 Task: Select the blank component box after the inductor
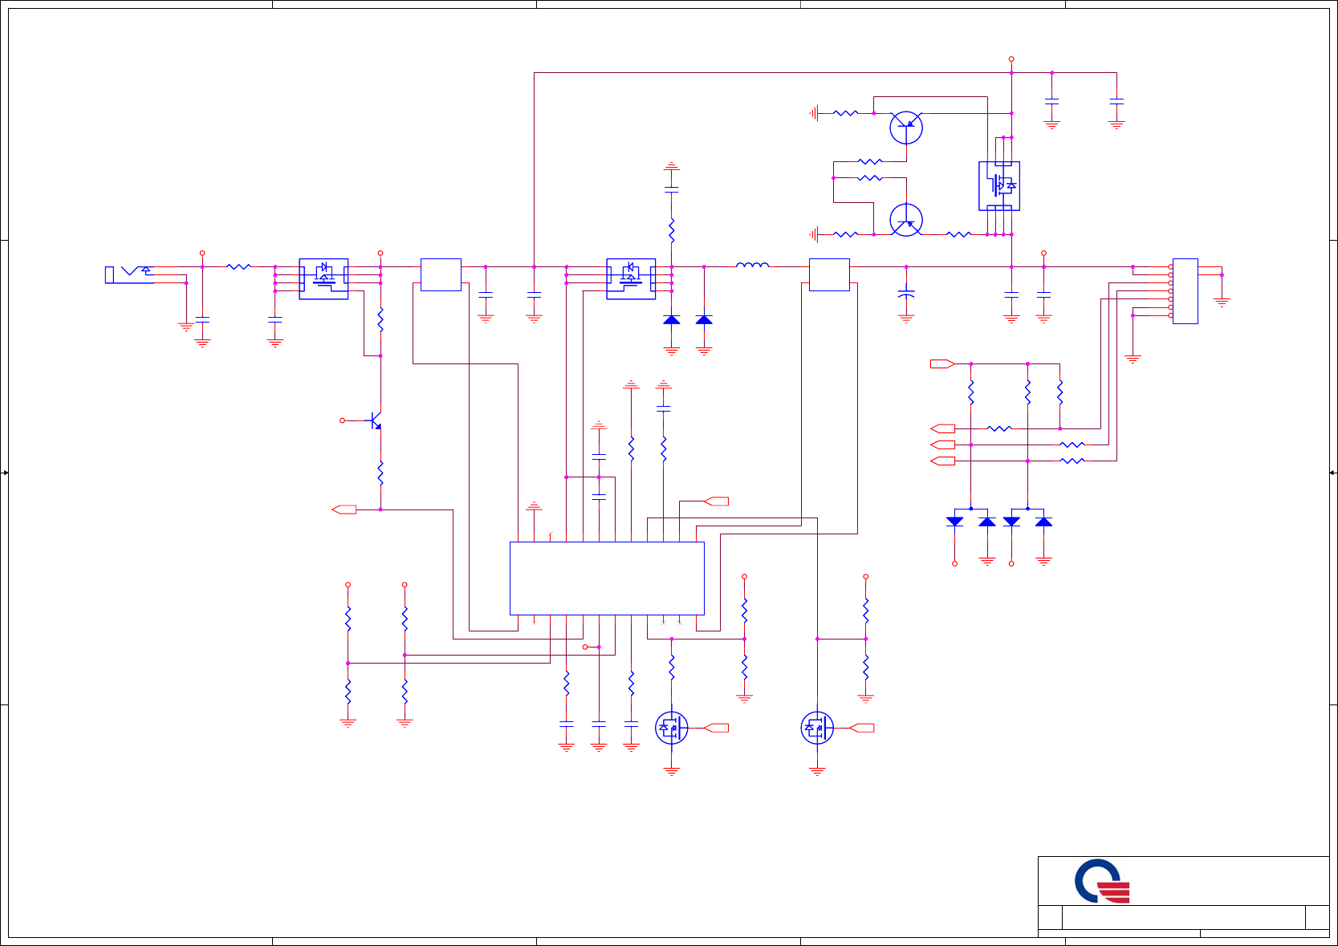(x=829, y=274)
